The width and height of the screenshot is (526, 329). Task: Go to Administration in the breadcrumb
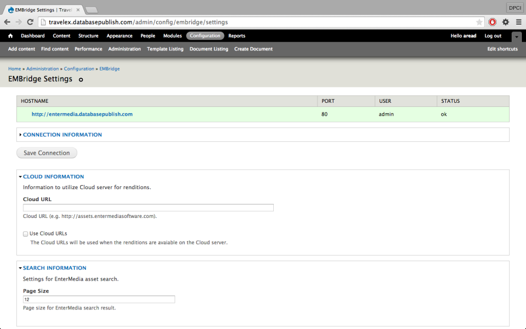point(42,69)
